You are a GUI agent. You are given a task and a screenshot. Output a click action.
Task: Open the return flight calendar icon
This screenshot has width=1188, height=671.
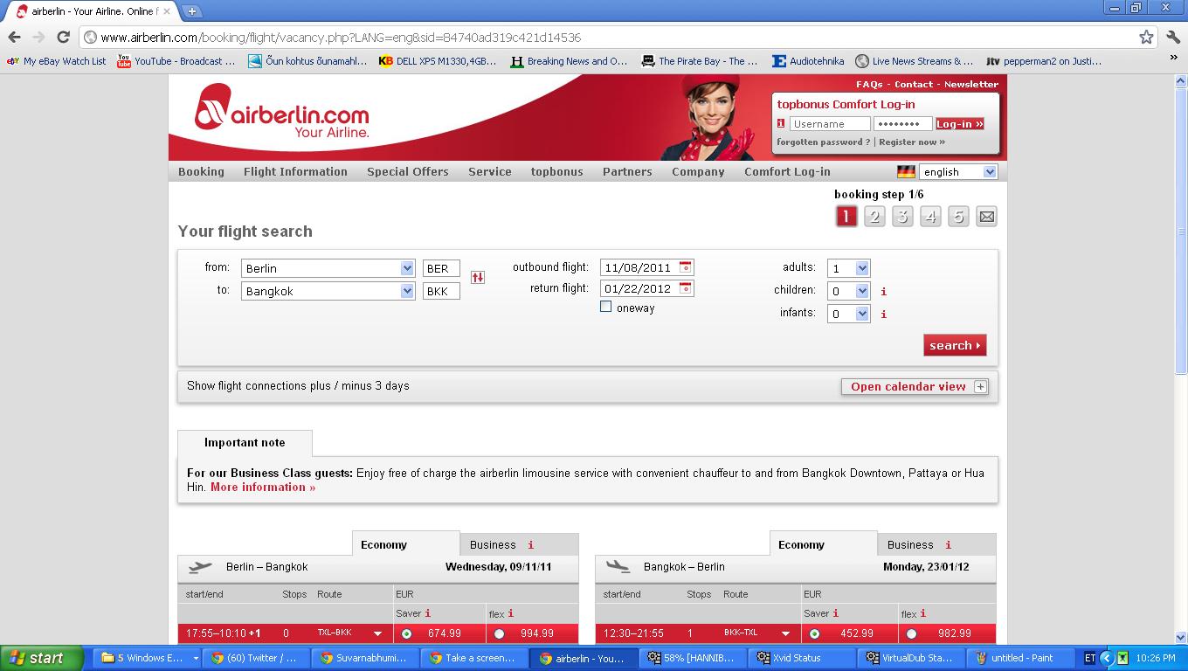(686, 288)
